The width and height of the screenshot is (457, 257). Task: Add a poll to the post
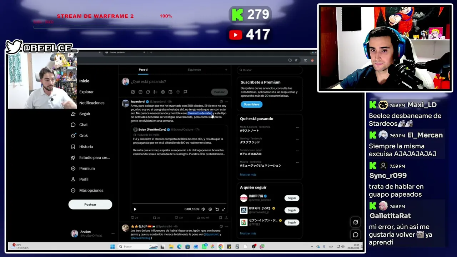point(155,92)
